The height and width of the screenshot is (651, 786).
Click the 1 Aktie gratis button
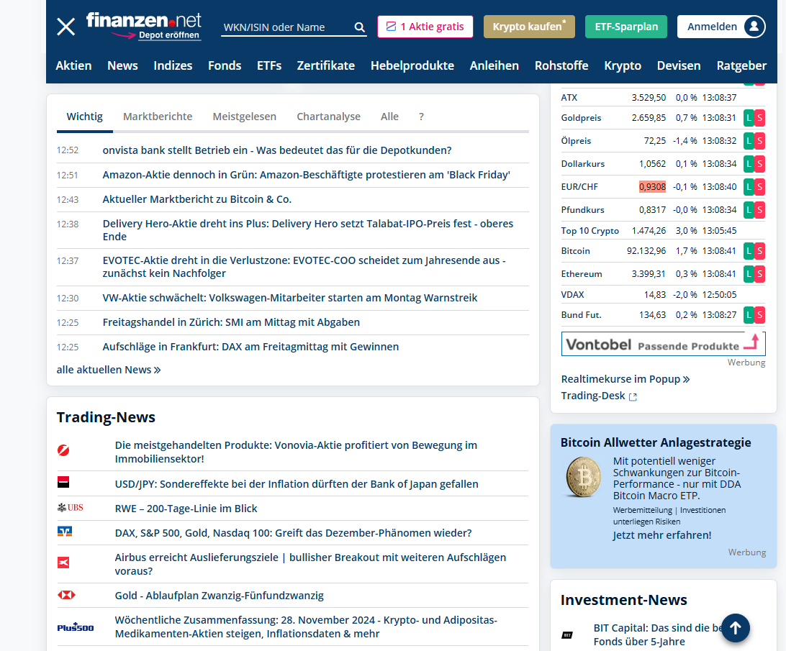click(425, 27)
